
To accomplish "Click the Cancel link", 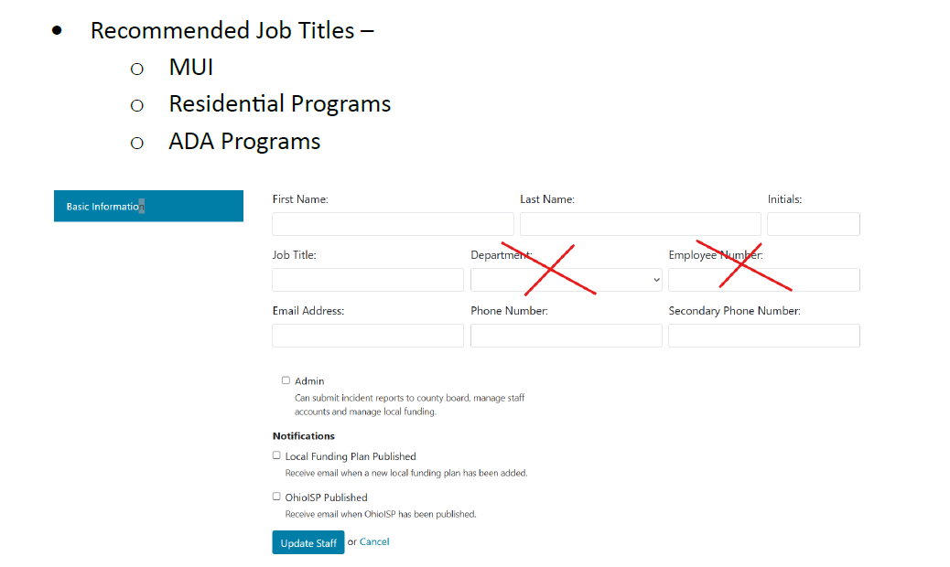I will [374, 541].
